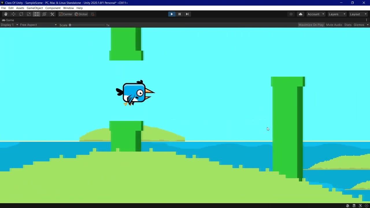Toggle pivot mode Center button
370x208 pixels.
pos(66,14)
